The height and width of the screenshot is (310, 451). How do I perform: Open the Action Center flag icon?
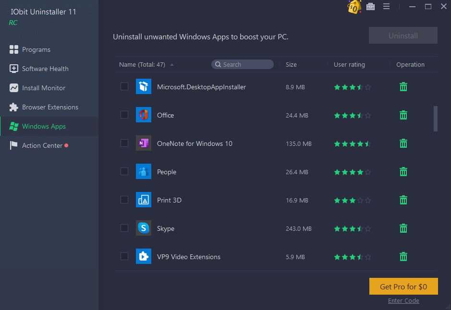pyautogui.click(x=13, y=145)
